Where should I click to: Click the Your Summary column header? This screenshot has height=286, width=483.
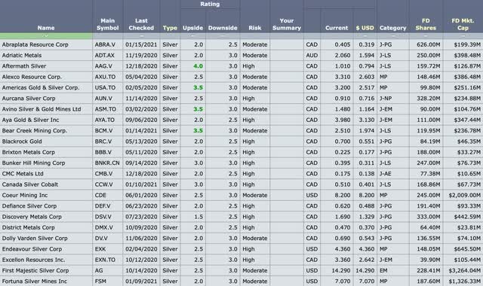click(287, 24)
